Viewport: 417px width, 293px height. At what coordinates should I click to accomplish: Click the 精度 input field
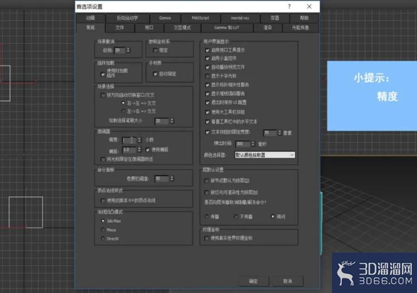(129, 140)
